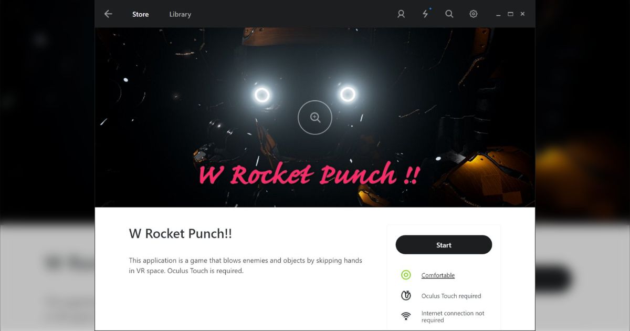This screenshot has height=331, width=630.
Task: Open search with the magnifier icon
Action: [x=449, y=14]
